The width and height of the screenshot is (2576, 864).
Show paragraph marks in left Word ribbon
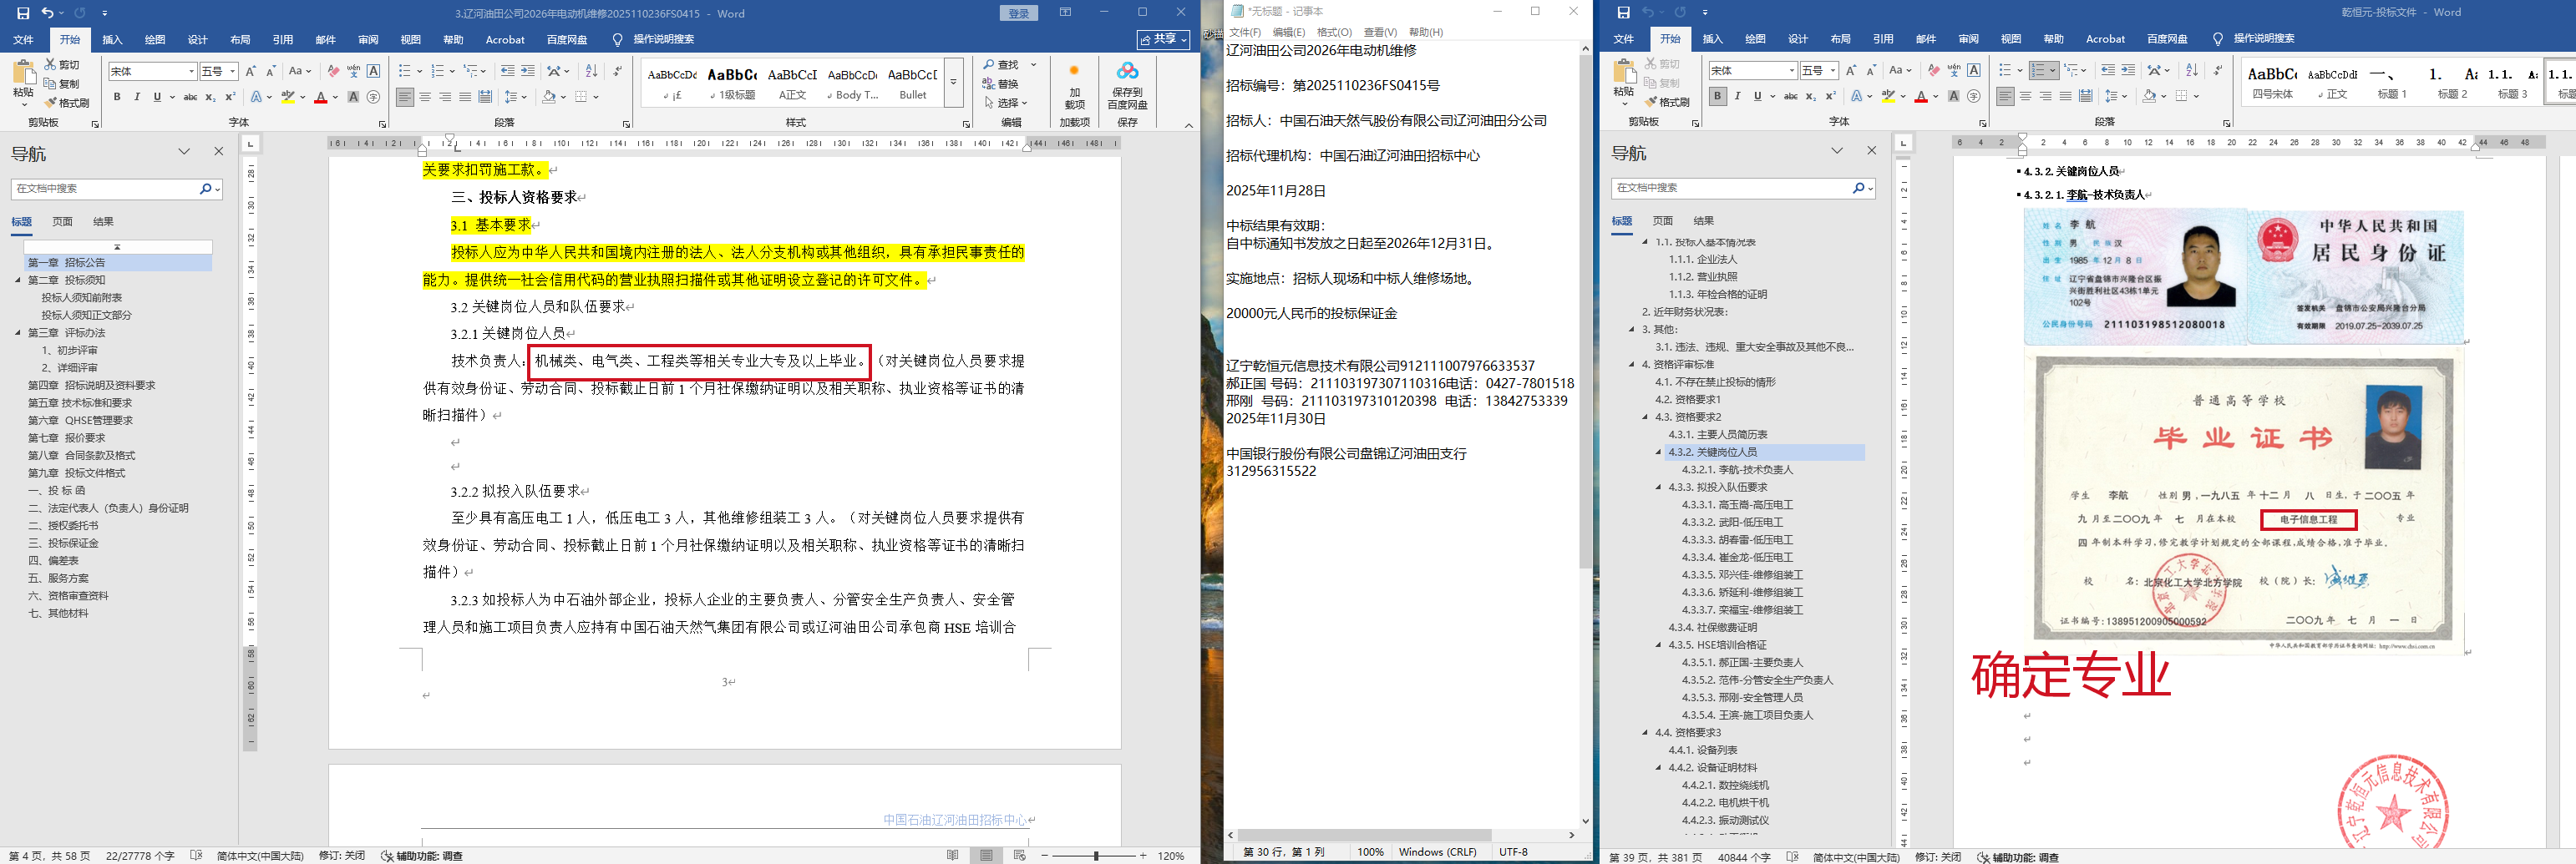617,71
